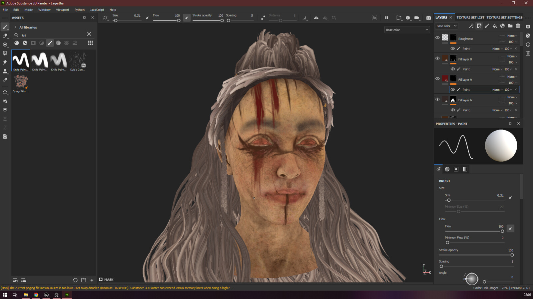Open the Viewport menu
The image size is (533, 299).
(63, 10)
